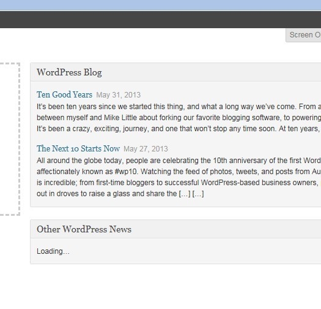This screenshot has height=309, width=321.
Task: Click the dark admin toolbar
Action: click(x=160, y=20)
